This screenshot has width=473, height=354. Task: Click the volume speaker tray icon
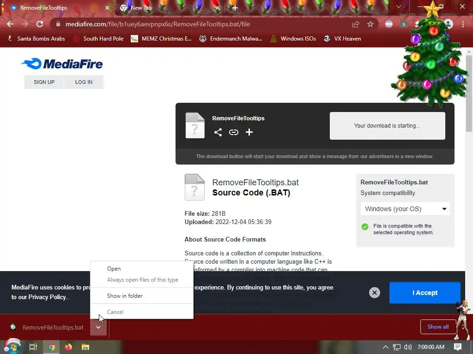pyautogui.click(x=407, y=347)
